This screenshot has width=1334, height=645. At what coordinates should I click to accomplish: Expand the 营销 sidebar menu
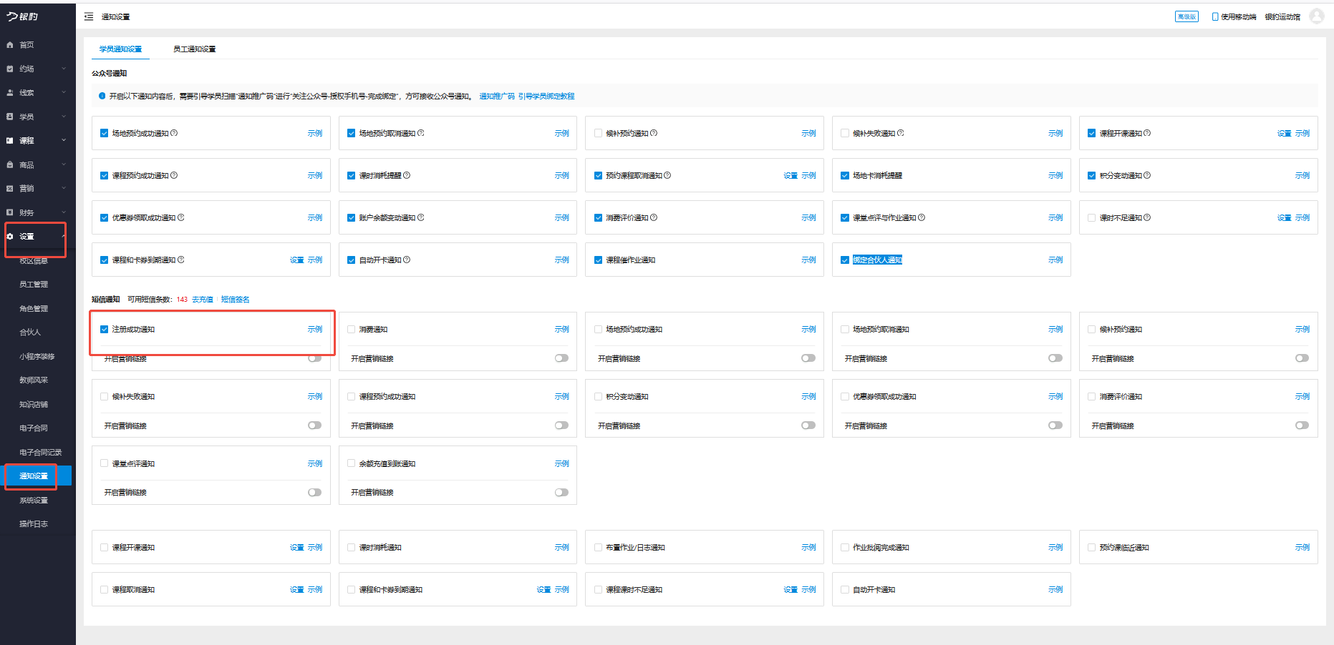tap(36, 189)
